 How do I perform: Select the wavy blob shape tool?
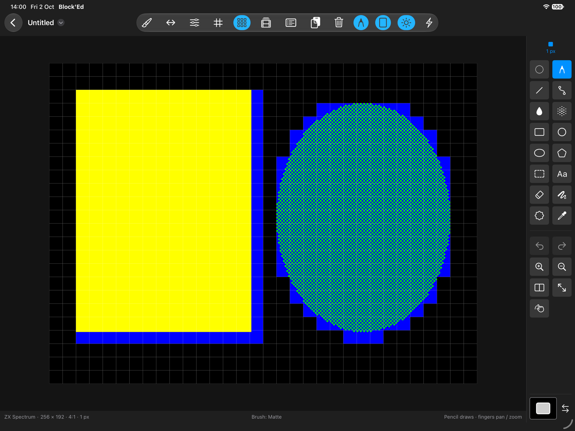pos(539,215)
